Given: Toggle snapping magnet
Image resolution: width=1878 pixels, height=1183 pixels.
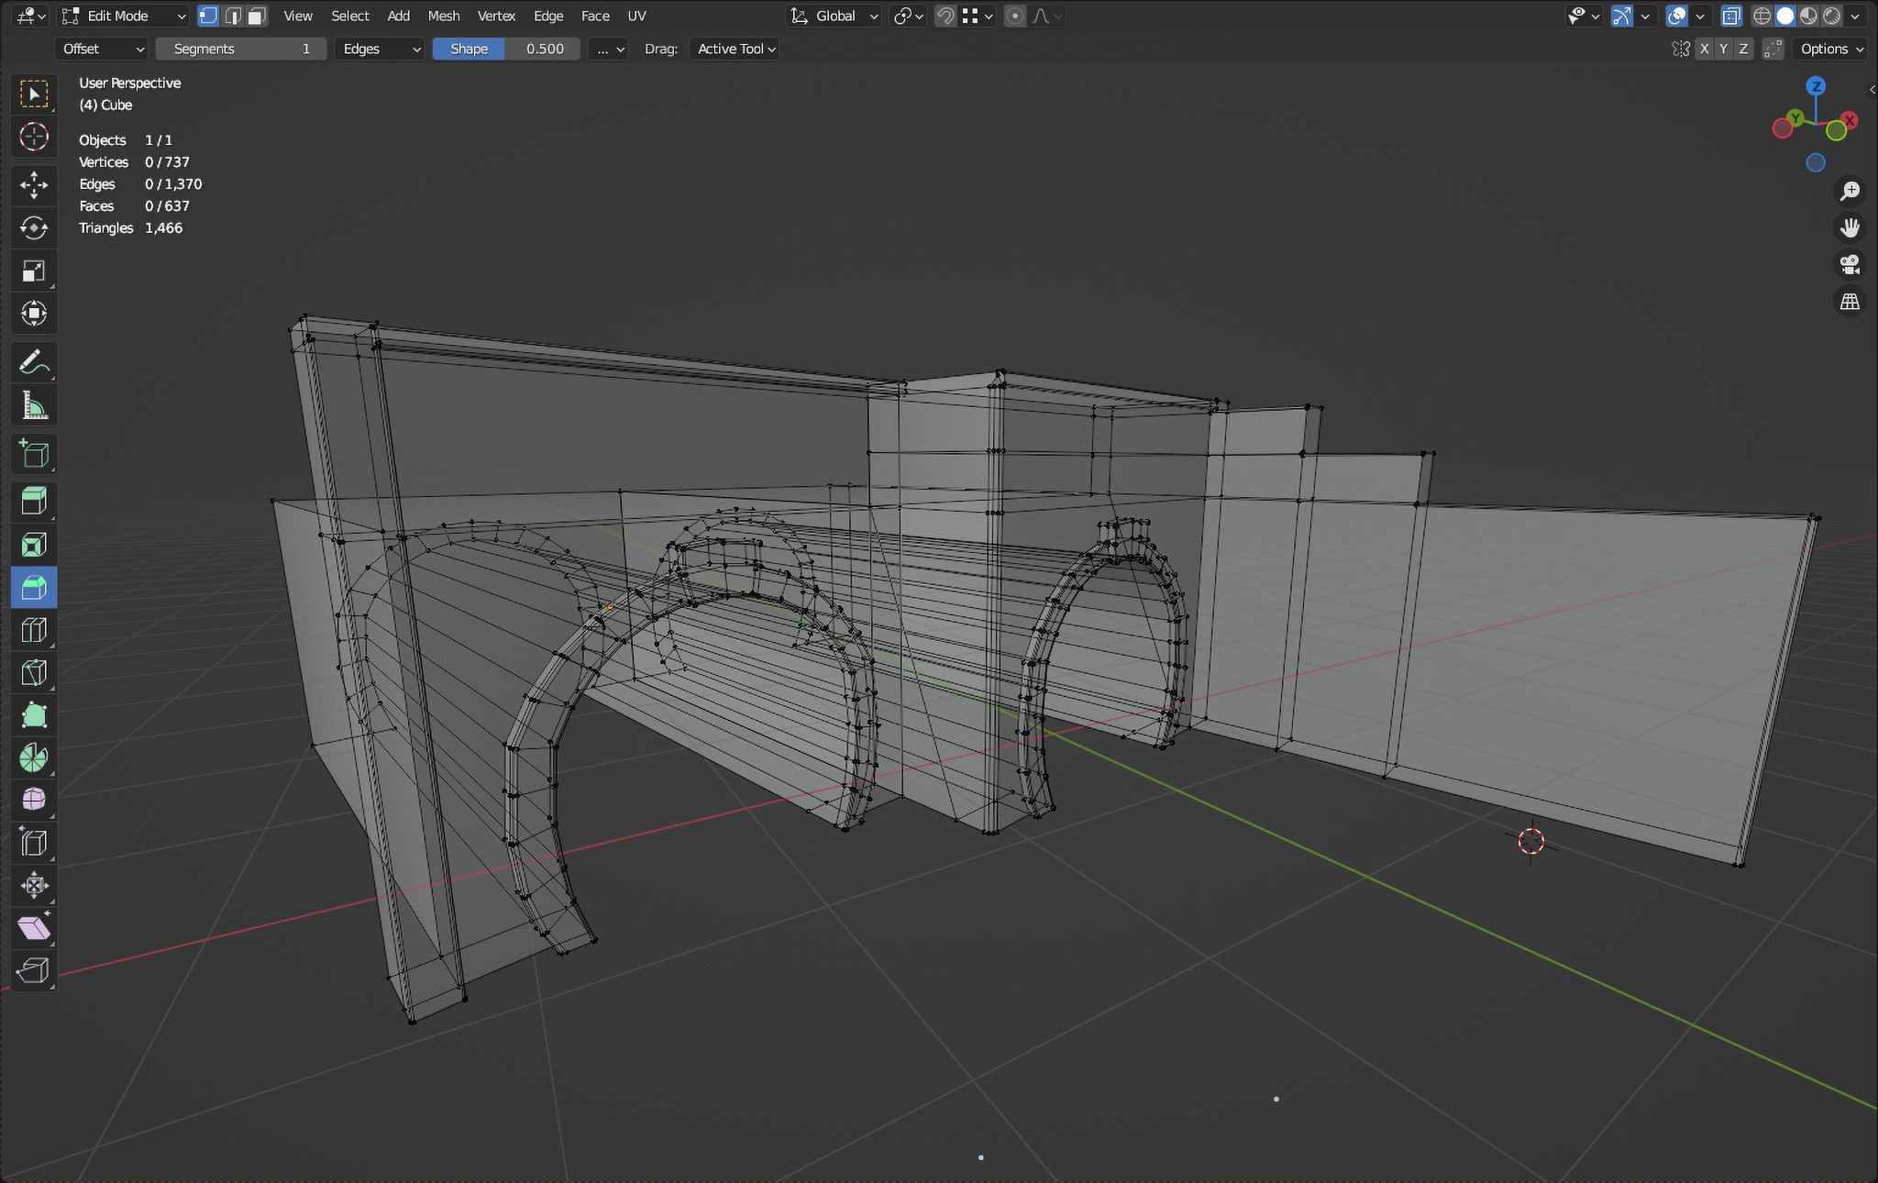Looking at the screenshot, I should click(945, 16).
